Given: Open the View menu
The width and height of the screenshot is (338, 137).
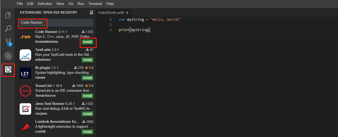Looking at the screenshot, I should tap(60, 4).
